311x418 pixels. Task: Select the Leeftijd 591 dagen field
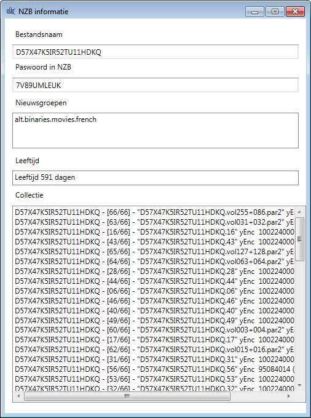click(155, 178)
